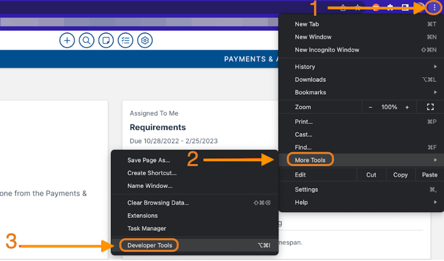Open Extensions from More Tools submenu
Viewport: 444px width, 261px height.
(142, 216)
